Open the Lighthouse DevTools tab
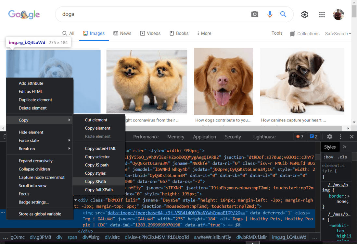 coord(264,137)
